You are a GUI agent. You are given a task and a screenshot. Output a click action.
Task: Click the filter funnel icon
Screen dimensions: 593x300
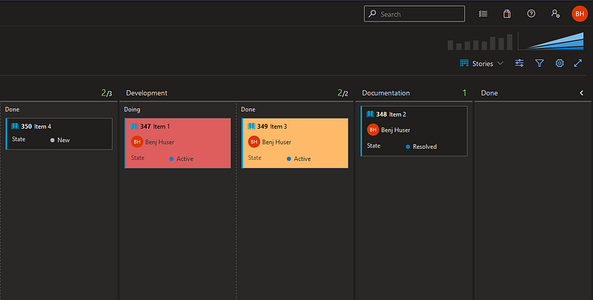pyautogui.click(x=540, y=63)
